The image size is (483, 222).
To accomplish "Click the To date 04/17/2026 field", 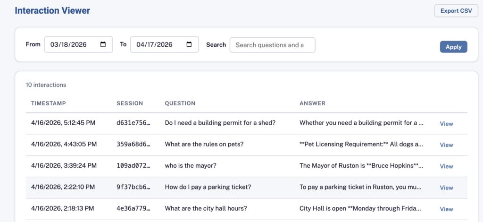I will [x=157, y=44].
